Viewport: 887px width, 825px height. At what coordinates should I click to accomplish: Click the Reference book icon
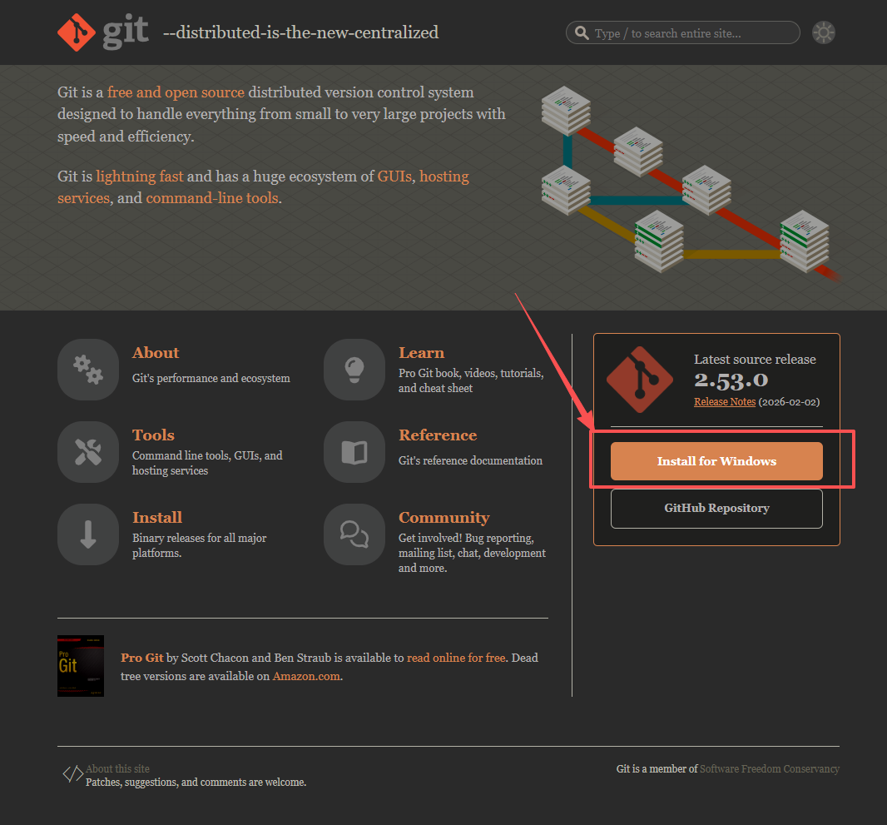354,452
